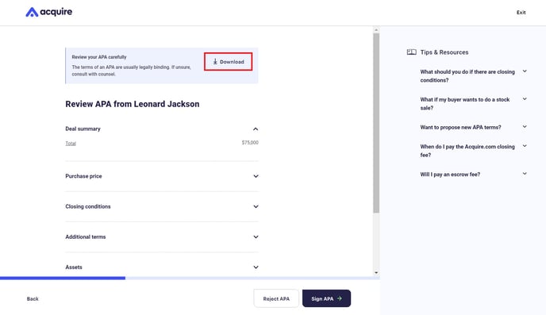Reject the APA
This screenshot has height=315, width=546.
coord(276,298)
